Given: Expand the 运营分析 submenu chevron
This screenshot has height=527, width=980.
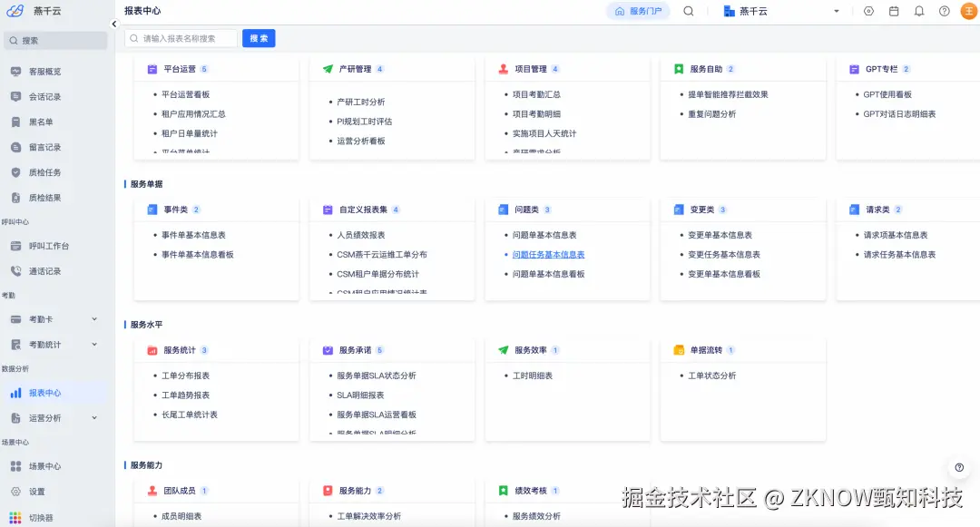Looking at the screenshot, I should tap(94, 418).
